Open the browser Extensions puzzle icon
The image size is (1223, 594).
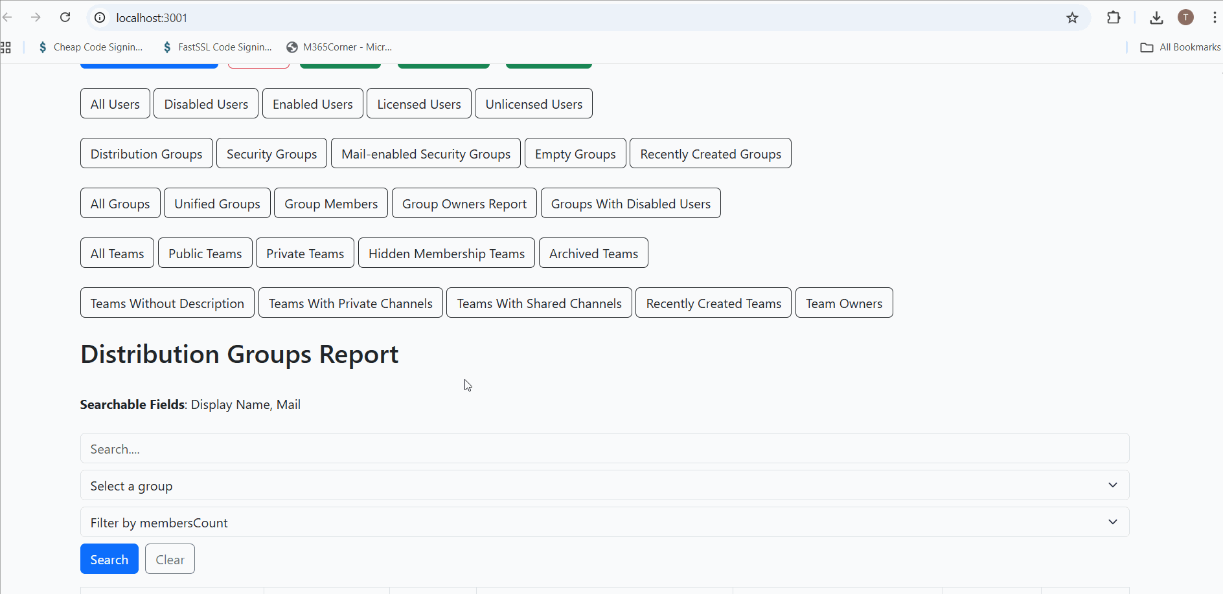[x=1114, y=17]
